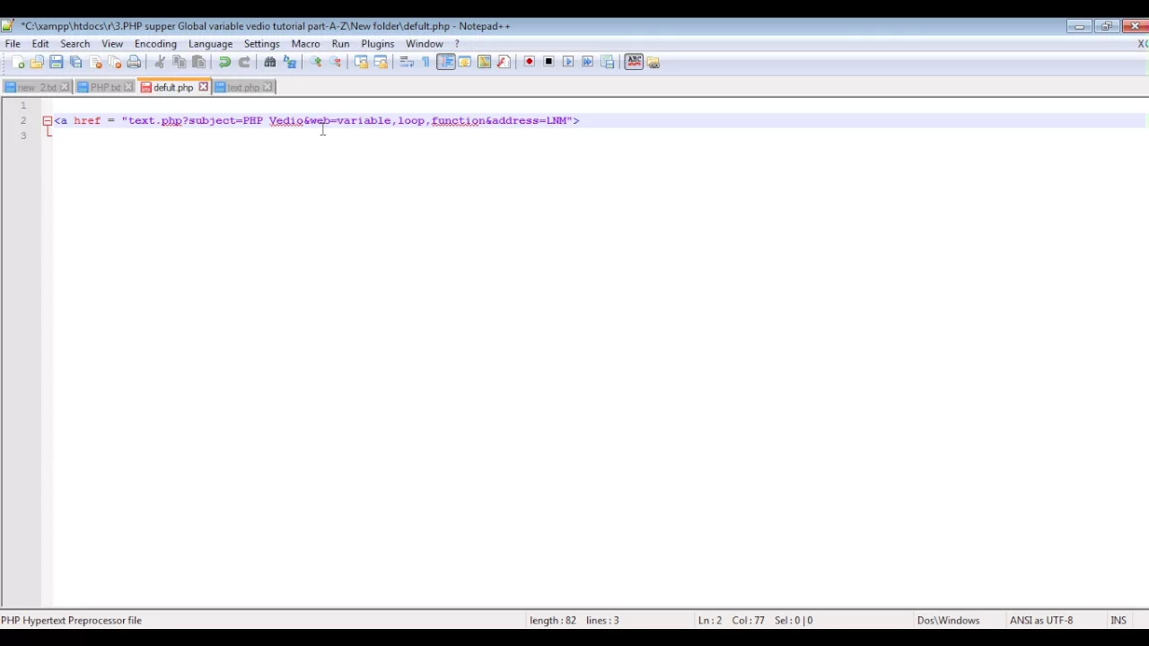1149x646 pixels.
Task: Stop macro recording square icon
Action: click(x=548, y=62)
